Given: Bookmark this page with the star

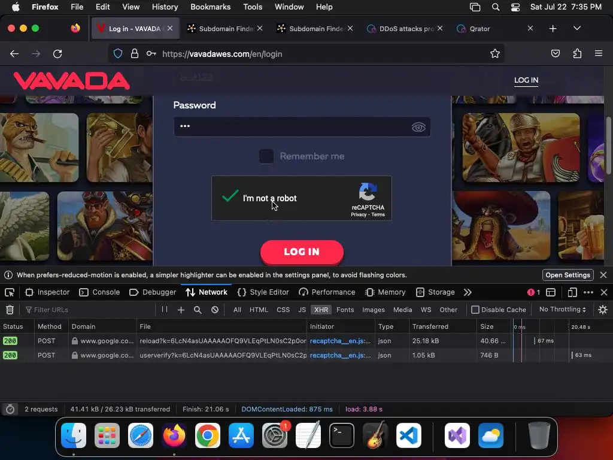Looking at the screenshot, I should click(495, 53).
